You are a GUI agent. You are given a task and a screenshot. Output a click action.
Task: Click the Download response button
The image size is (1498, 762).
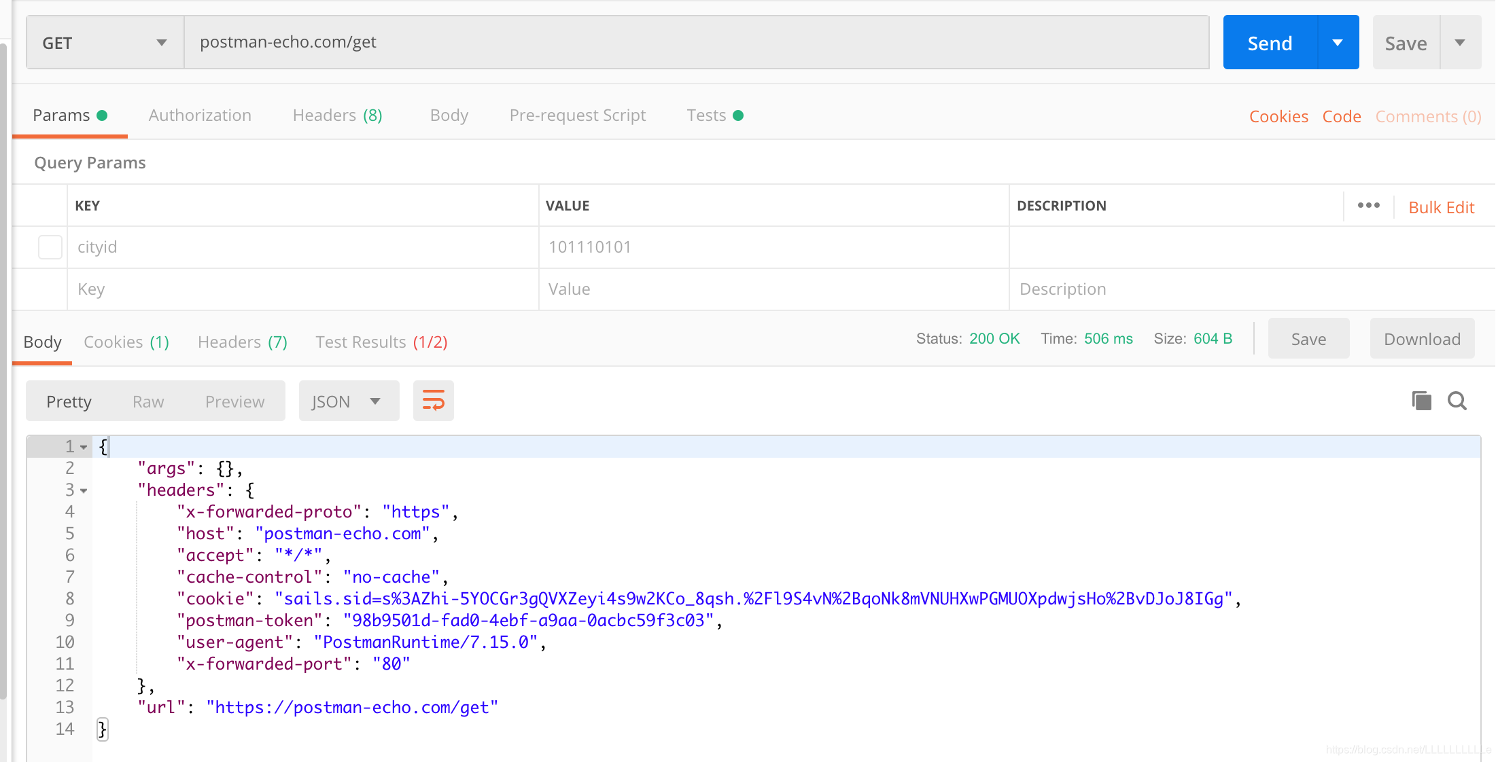(x=1423, y=339)
